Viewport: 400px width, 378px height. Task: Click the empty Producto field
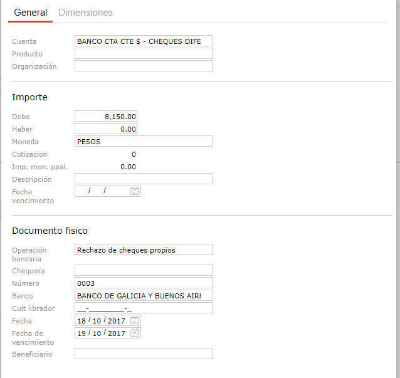[143, 54]
